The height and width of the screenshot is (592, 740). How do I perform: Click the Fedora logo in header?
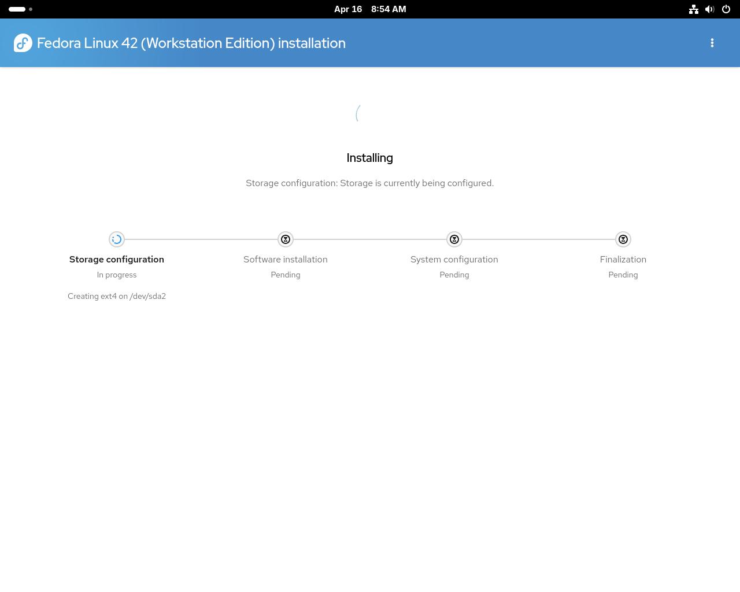[x=23, y=43]
